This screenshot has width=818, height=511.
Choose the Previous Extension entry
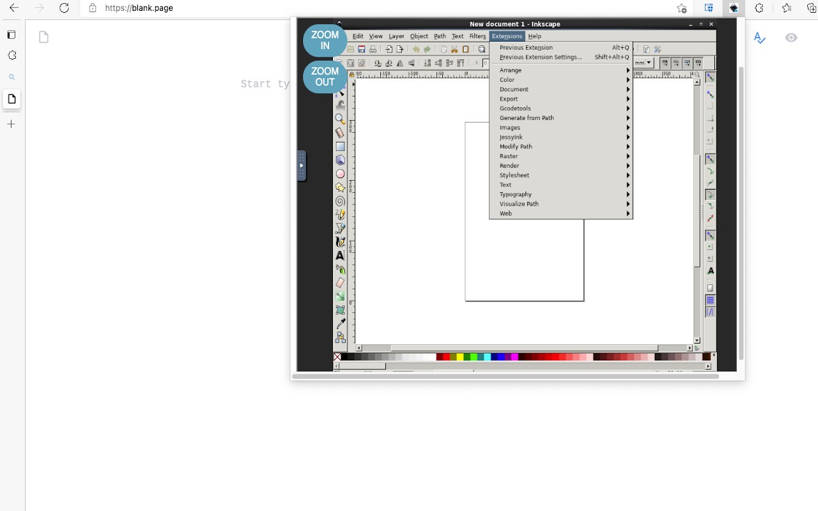pyautogui.click(x=561, y=47)
